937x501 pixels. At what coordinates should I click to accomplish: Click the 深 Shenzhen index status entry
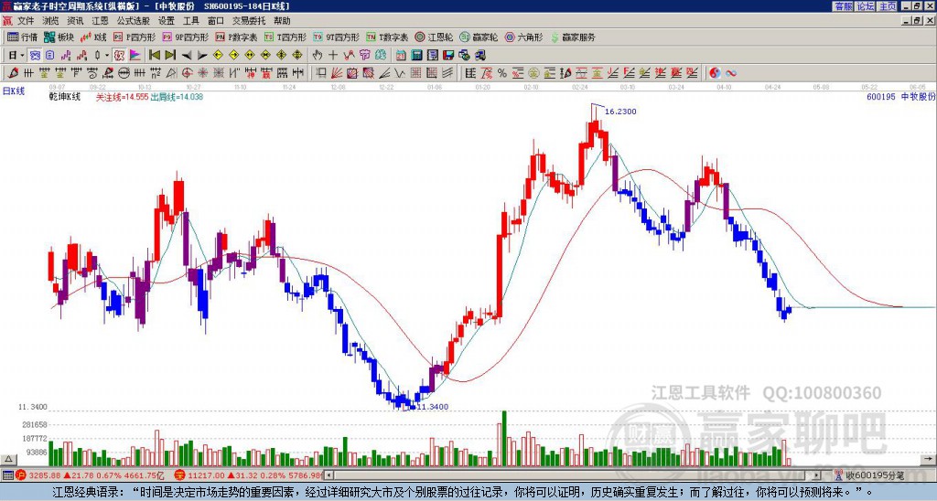pyautogui.click(x=249, y=475)
